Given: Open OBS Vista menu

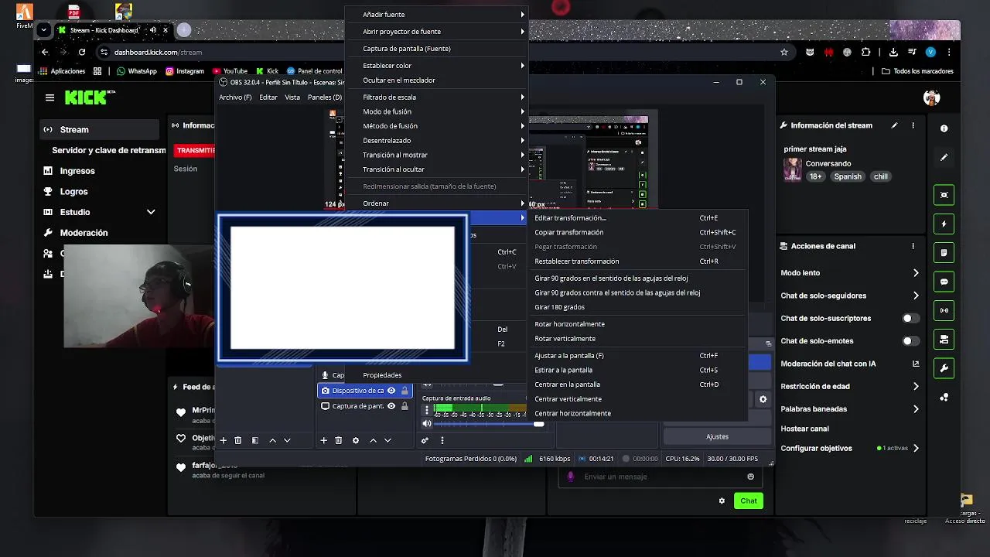Looking at the screenshot, I should click(x=292, y=97).
